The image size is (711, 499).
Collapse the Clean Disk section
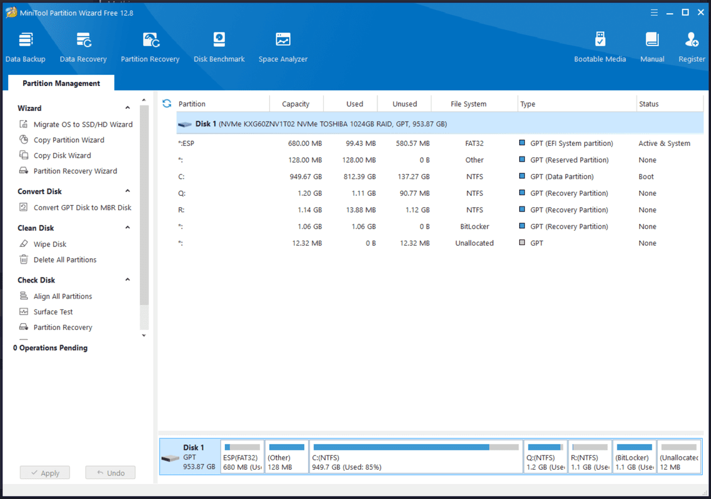[x=128, y=227]
